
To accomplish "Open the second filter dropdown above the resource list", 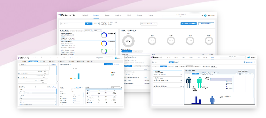I will tap(97, 30).
